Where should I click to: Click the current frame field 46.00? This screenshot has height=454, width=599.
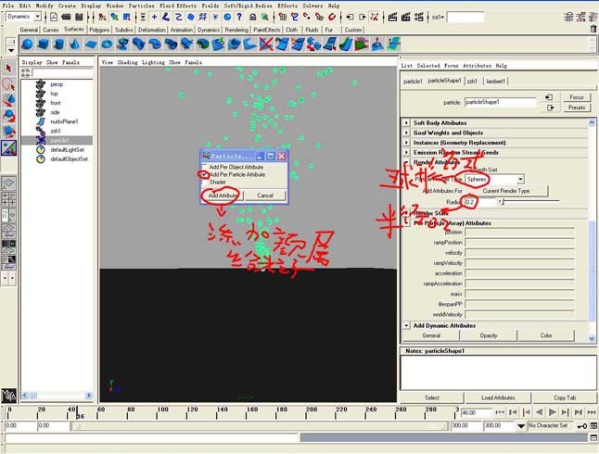point(477,412)
